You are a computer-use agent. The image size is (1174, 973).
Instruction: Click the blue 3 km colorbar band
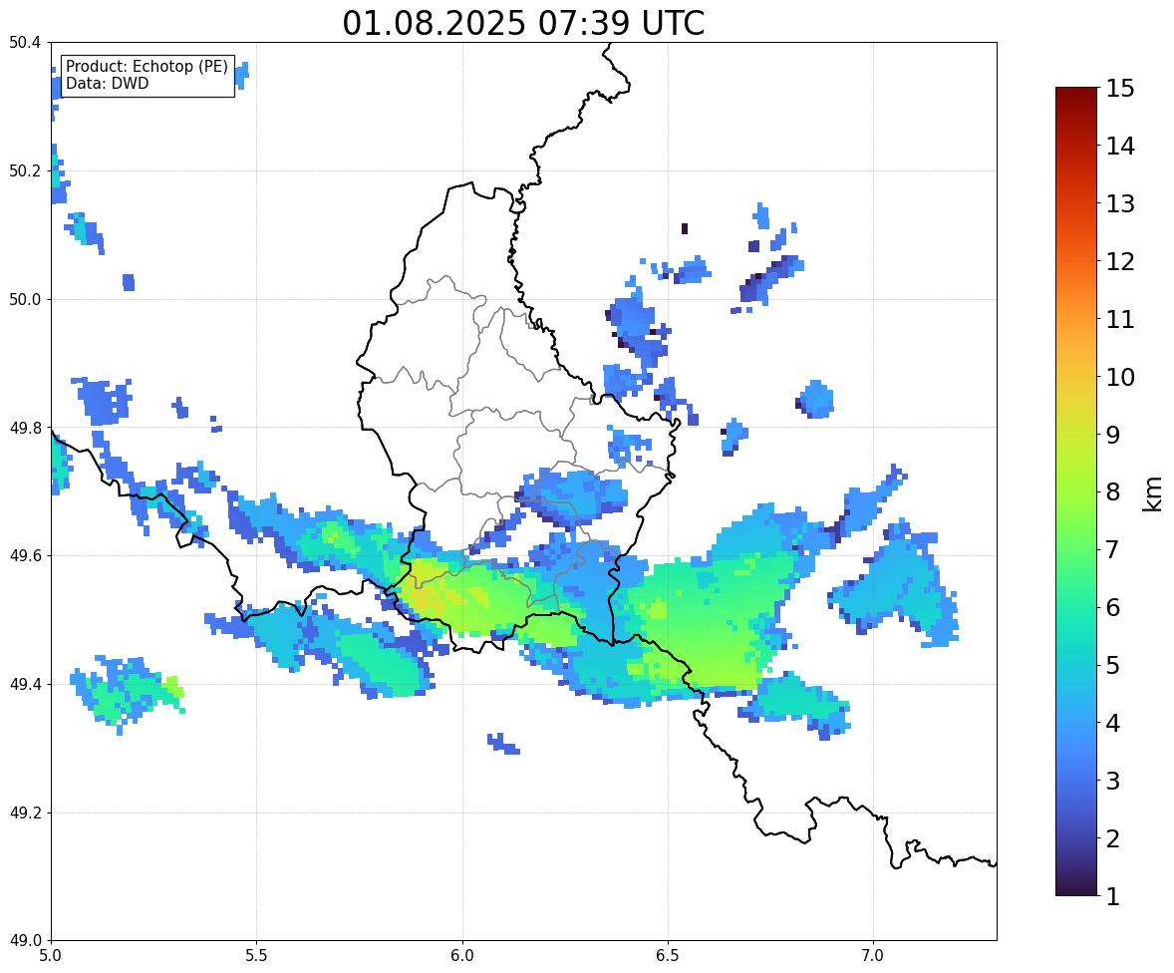[1076, 781]
